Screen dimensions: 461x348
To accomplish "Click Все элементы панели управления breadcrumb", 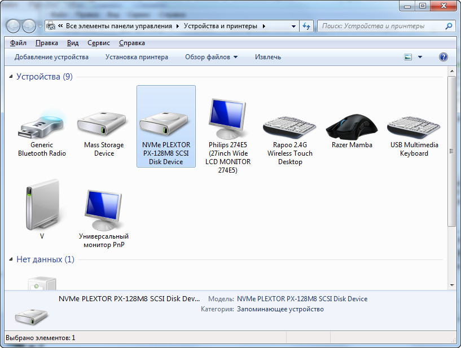I will coord(119,26).
